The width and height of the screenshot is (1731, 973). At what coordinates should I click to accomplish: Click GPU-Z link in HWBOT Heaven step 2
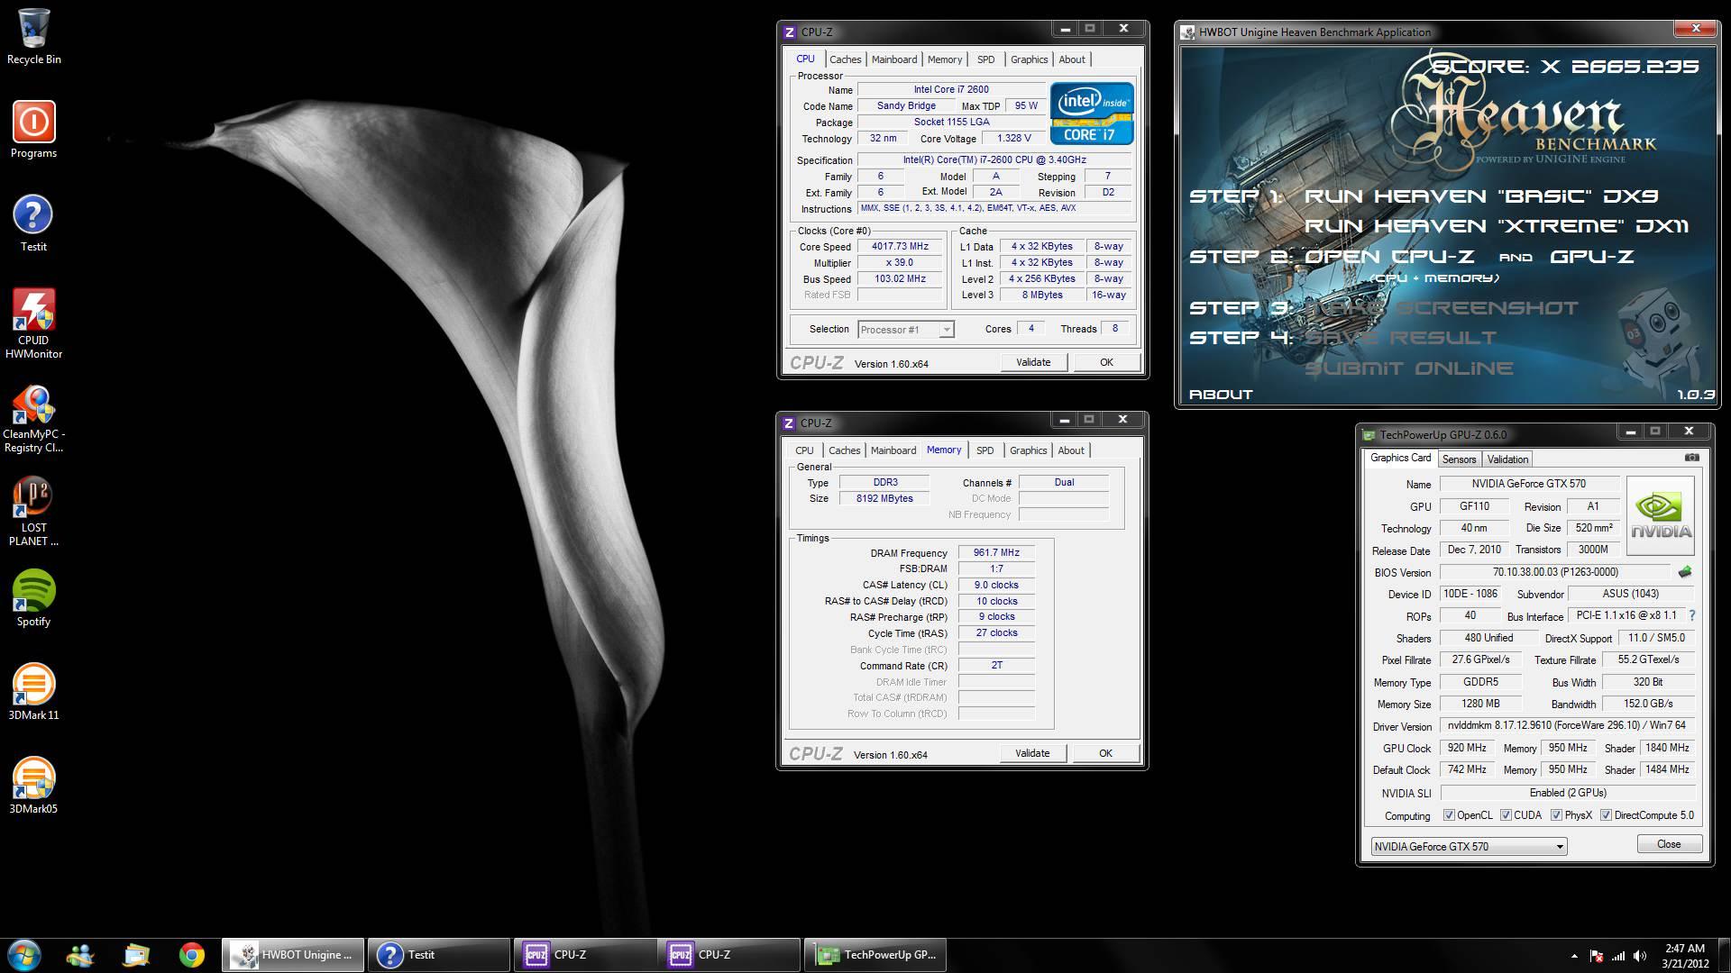[x=1592, y=257]
